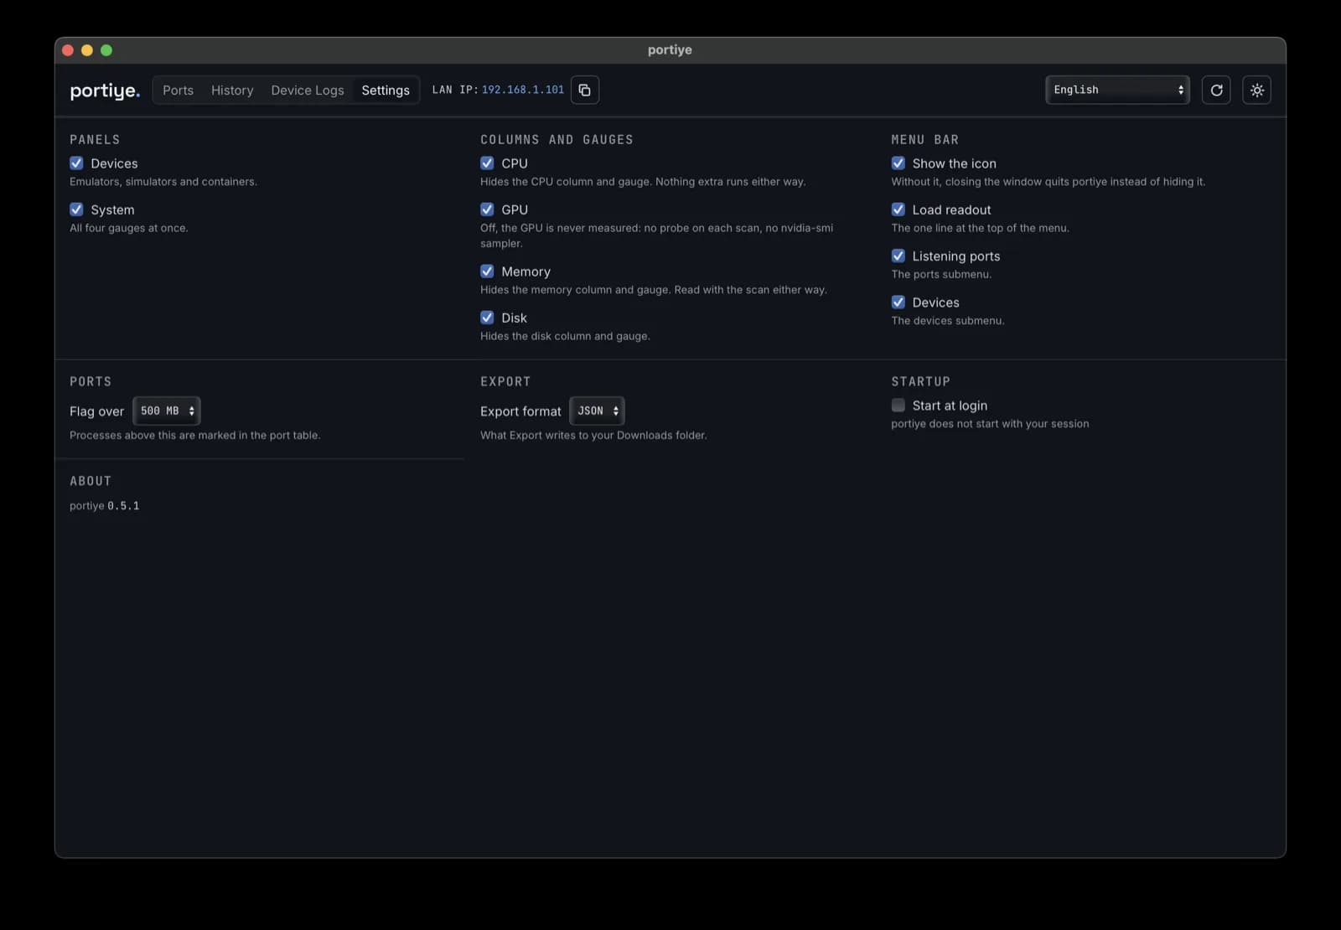Image resolution: width=1341 pixels, height=930 pixels.
Task: Switch to the Ports tab
Action: pos(178,90)
